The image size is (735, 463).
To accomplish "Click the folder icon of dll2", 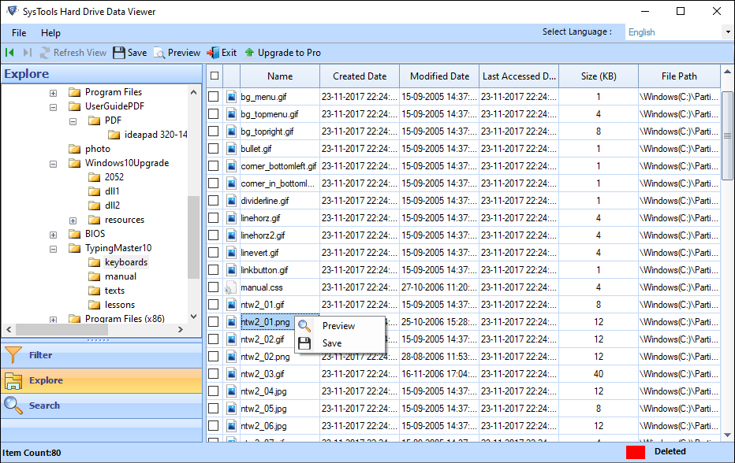I will (94, 206).
